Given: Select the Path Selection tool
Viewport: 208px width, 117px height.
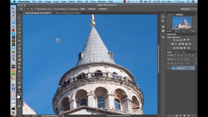Looking at the screenshot, I should (19, 79).
